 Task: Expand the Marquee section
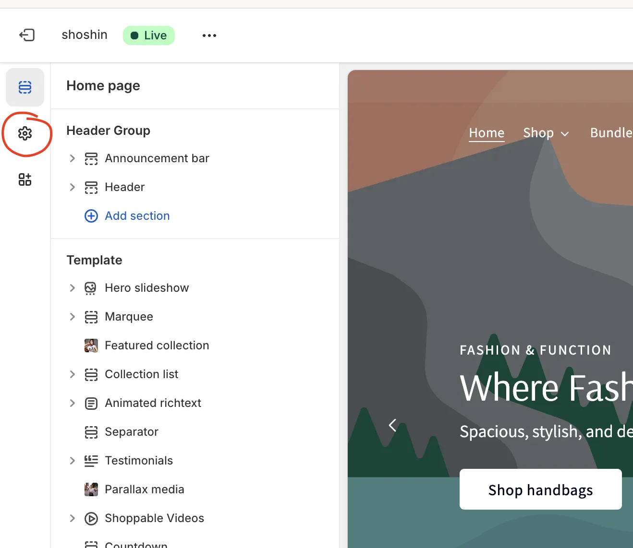[x=73, y=317]
